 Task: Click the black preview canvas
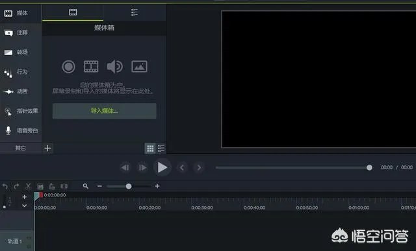coord(318,79)
